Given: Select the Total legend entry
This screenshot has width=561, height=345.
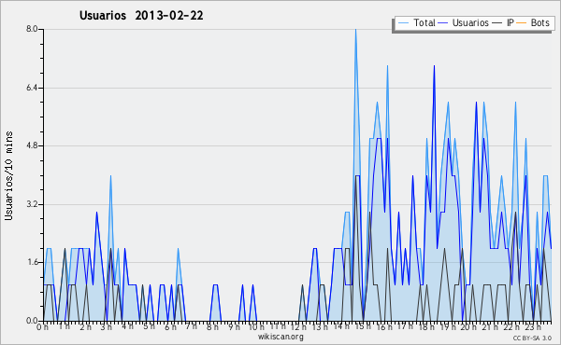Looking at the screenshot, I should 416,22.
